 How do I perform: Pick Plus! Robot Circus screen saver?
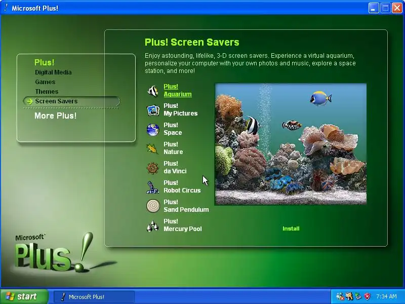[182, 186]
